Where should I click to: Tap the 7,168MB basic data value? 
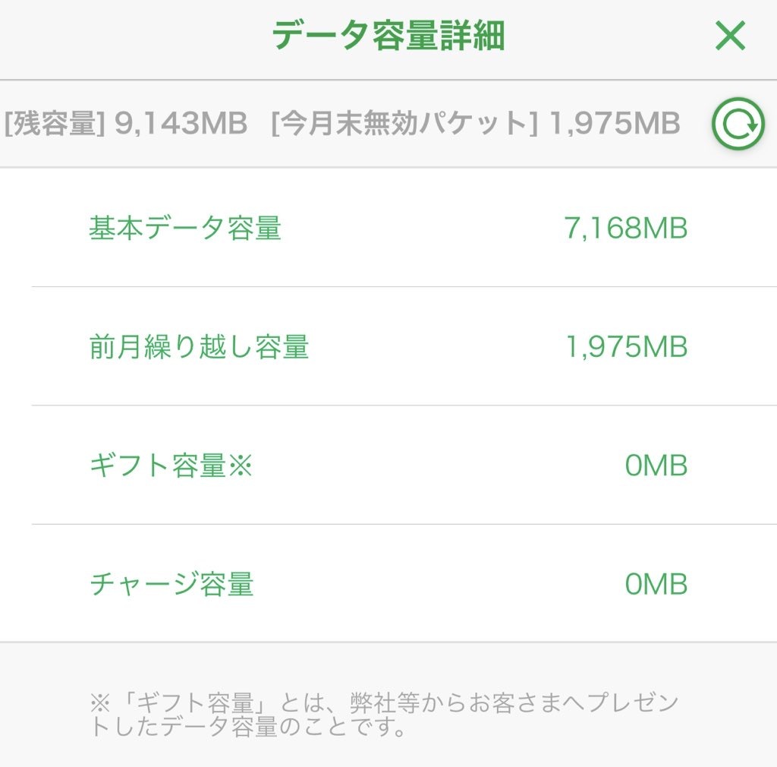click(625, 228)
